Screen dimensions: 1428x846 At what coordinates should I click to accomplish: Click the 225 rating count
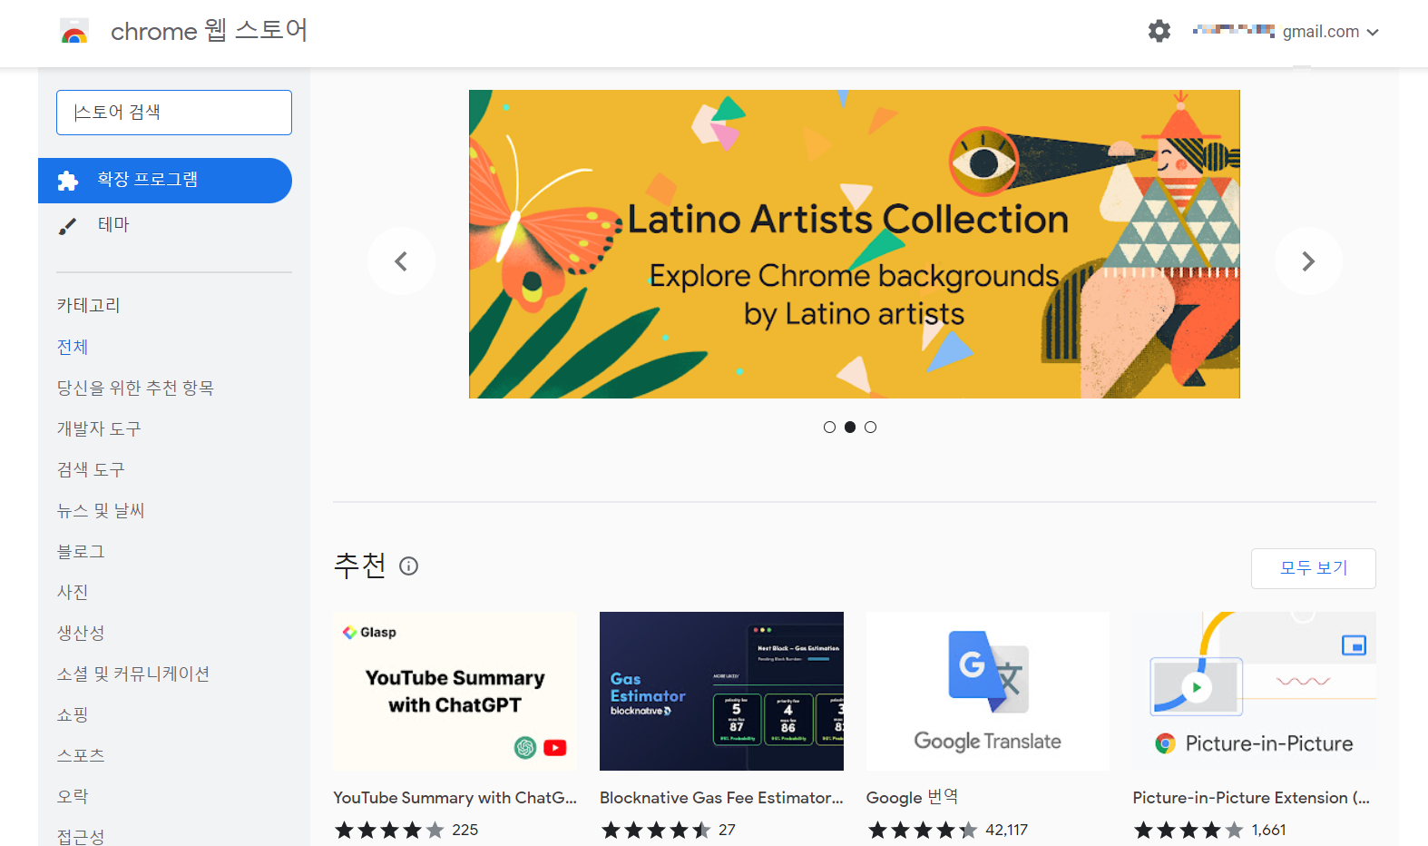coord(465,830)
